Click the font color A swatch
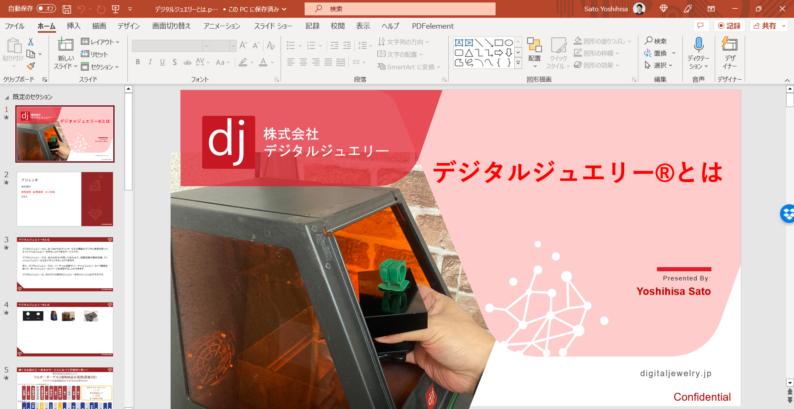The width and height of the screenshot is (794, 409). click(263, 62)
